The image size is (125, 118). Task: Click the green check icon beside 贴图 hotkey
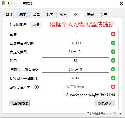pos(113,60)
